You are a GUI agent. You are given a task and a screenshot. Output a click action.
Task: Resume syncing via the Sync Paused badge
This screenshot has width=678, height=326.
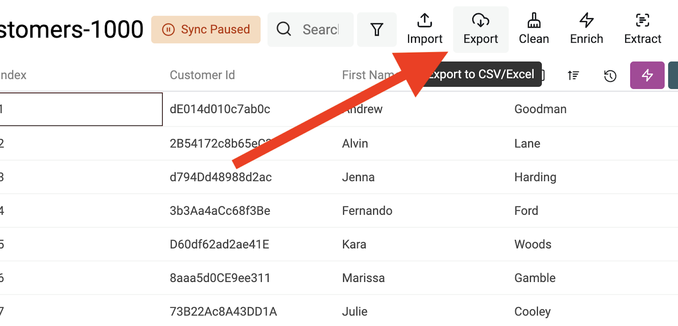206,29
